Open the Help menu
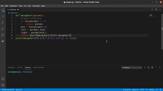Image resolution: width=163 pixels, height=91 pixels. 43,6
